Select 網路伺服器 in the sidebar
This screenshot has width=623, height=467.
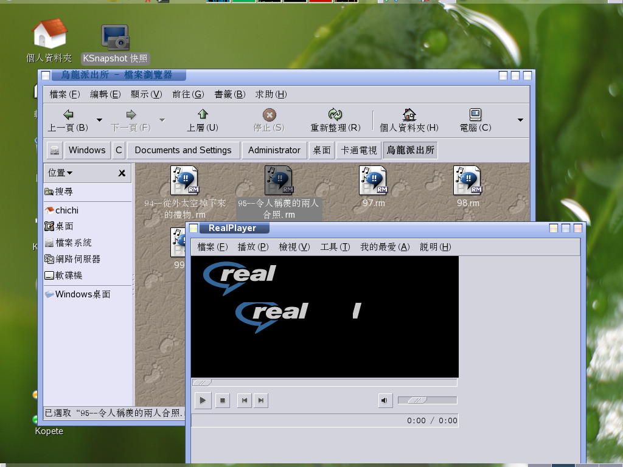click(72, 259)
